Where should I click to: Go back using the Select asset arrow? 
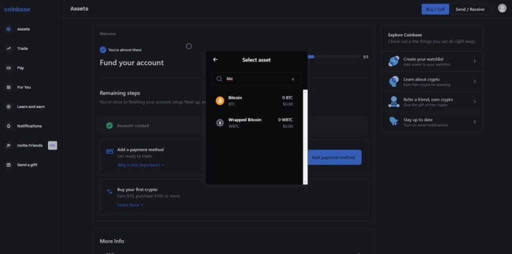coord(215,59)
